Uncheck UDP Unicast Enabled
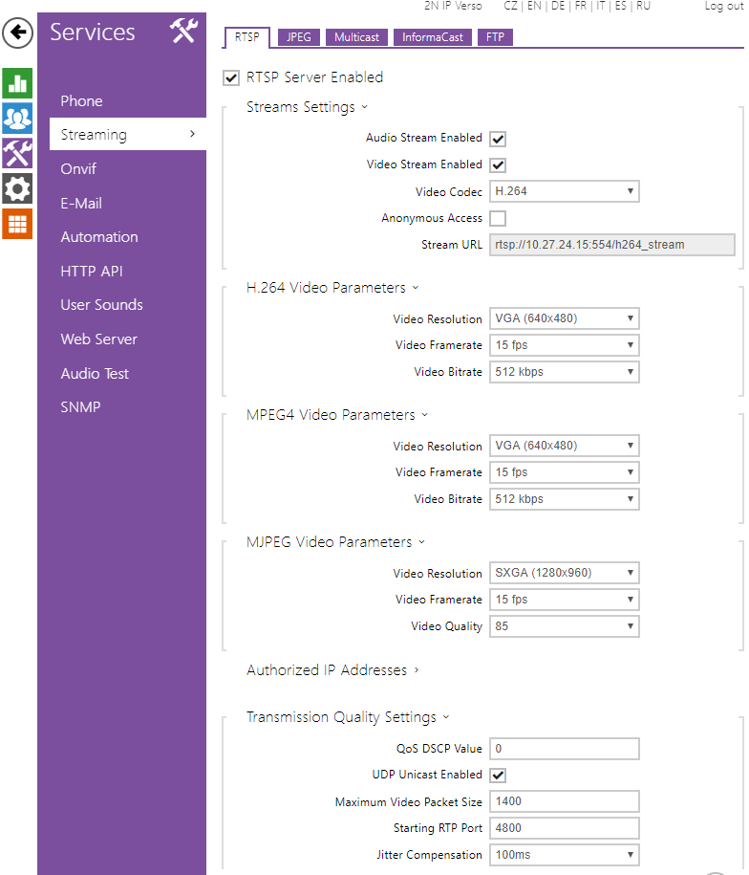 click(498, 776)
